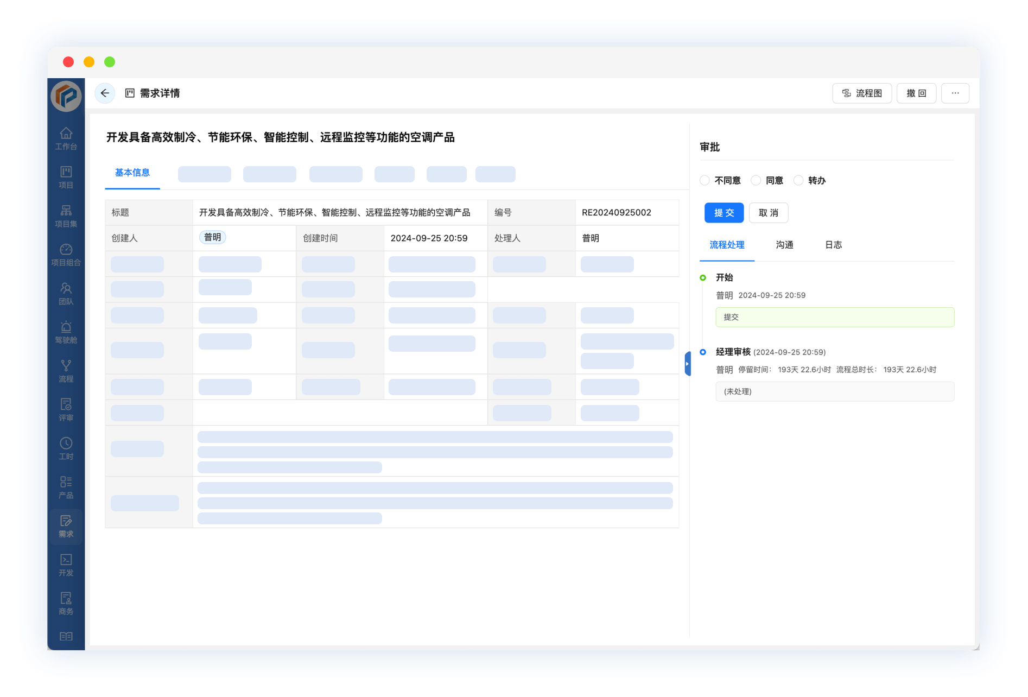Collapse the approval panel with the blue handle
The width and height of the screenshot is (1028, 697).
pyautogui.click(x=688, y=364)
